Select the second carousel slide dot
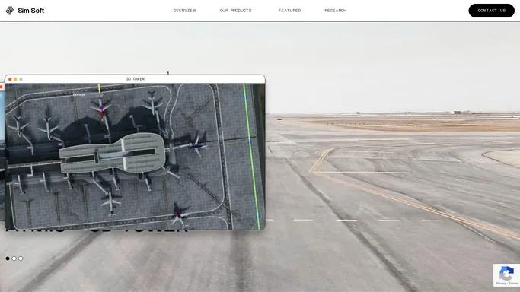This screenshot has width=520, height=292. tap(14, 259)
